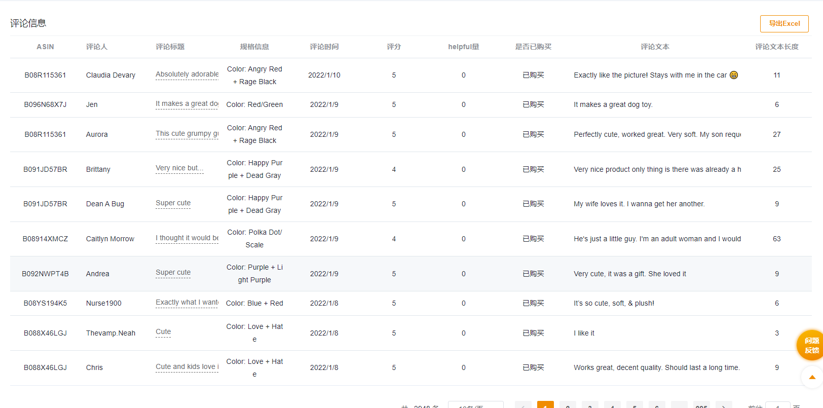Open the 问题反馈 feedback floating button
Image resolution: width=823 pixels, height=408 pixels.
[811, 345]
